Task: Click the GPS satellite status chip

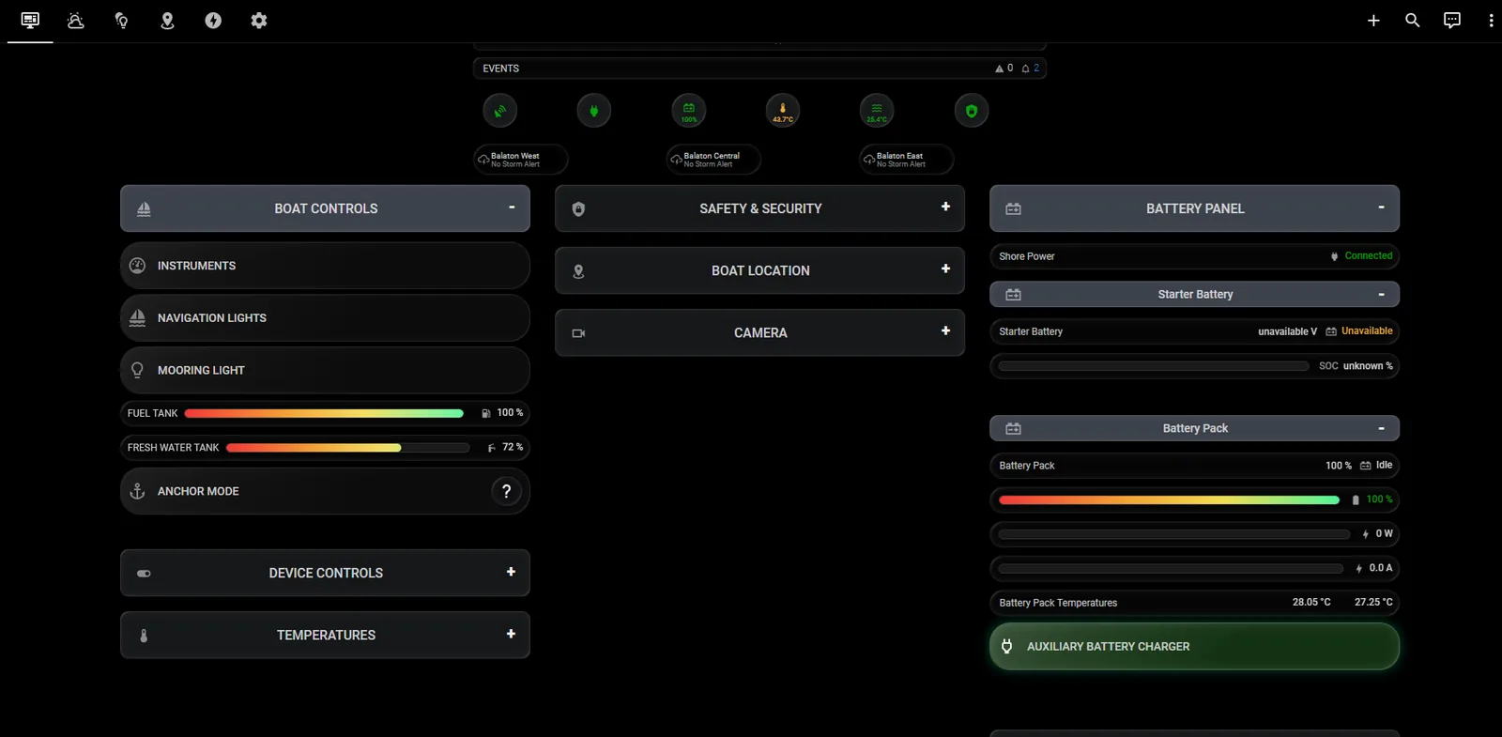Action: coord(500,111)
